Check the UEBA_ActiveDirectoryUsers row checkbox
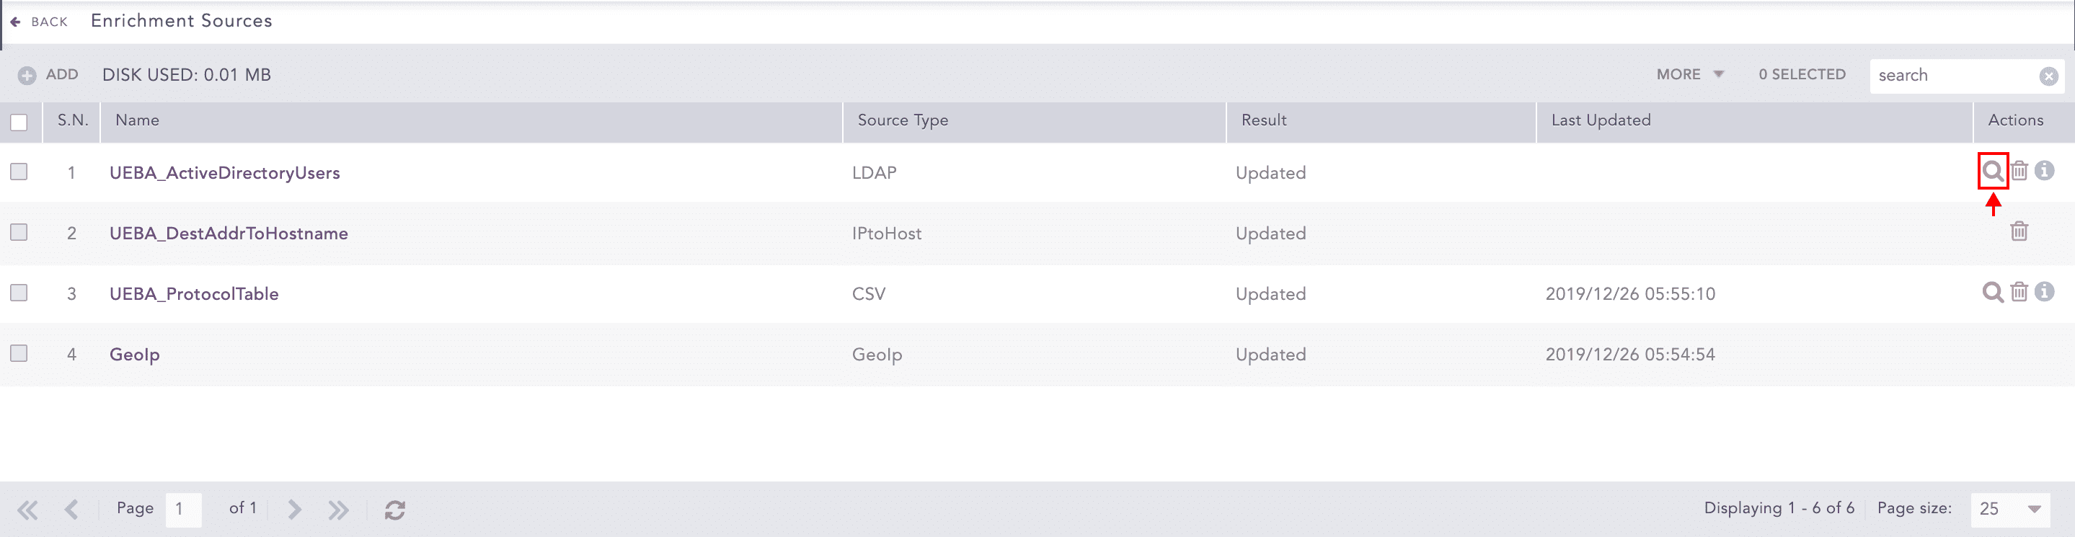The height and width of the screenshot is (537, 2075). pos(19,171)
